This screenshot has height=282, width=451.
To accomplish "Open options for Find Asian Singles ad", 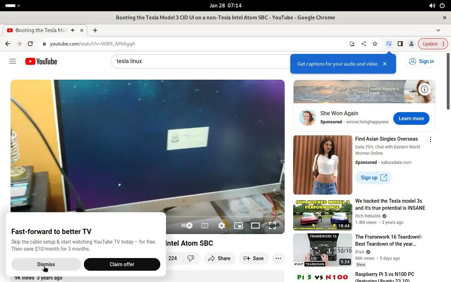I will (430, 140).
